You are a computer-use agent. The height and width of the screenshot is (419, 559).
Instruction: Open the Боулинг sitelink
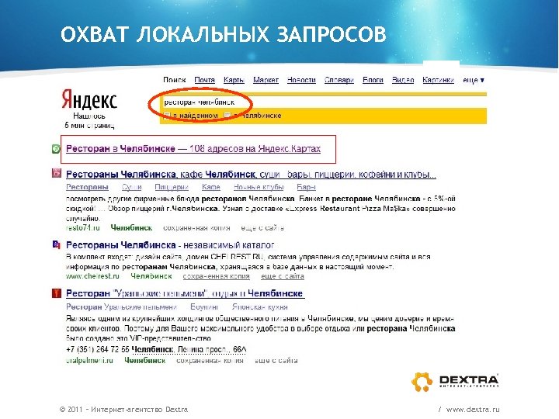point(204,306)
